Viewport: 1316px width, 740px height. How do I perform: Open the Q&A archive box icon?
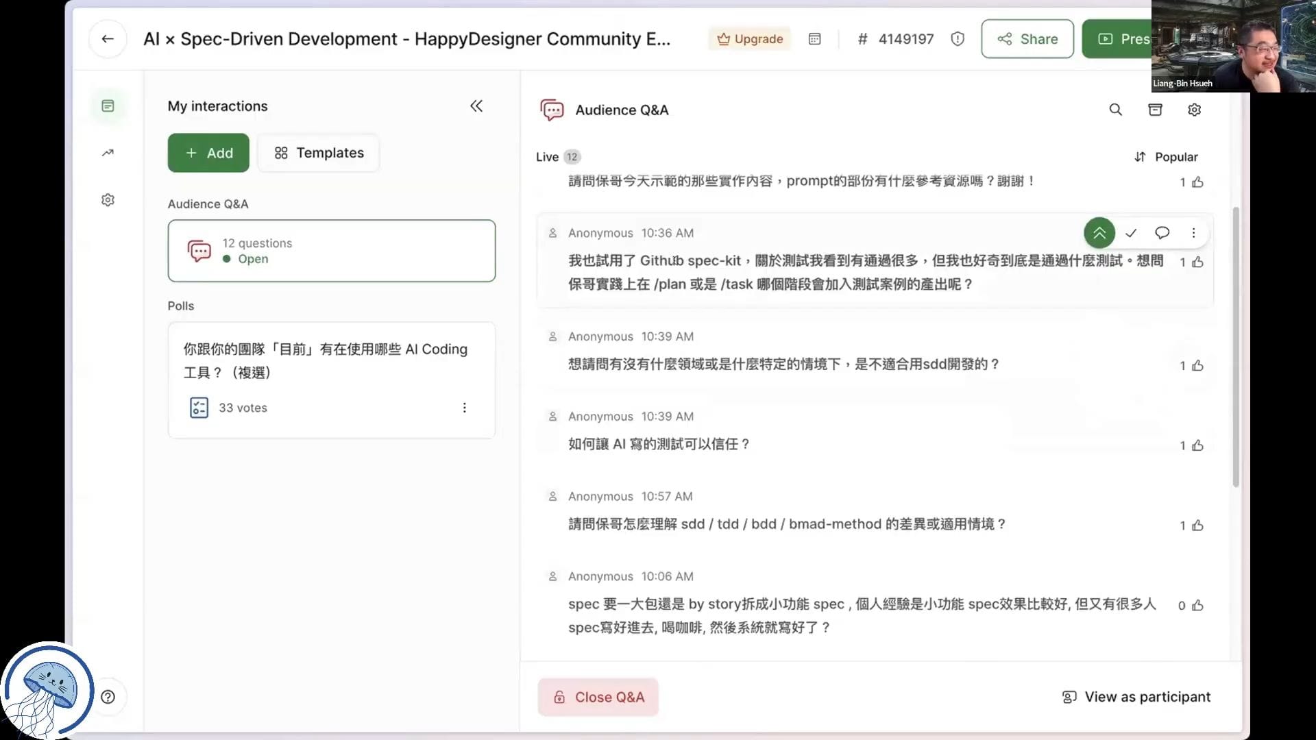1155,110
